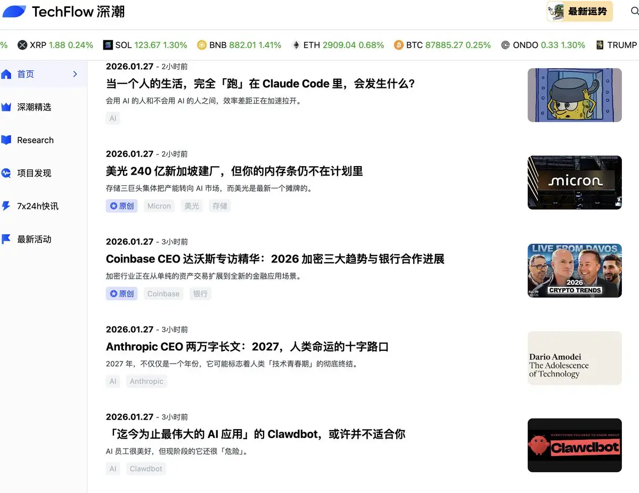Click the TRUMP token icon in ticker
The image size is (639, 493).
600,45
